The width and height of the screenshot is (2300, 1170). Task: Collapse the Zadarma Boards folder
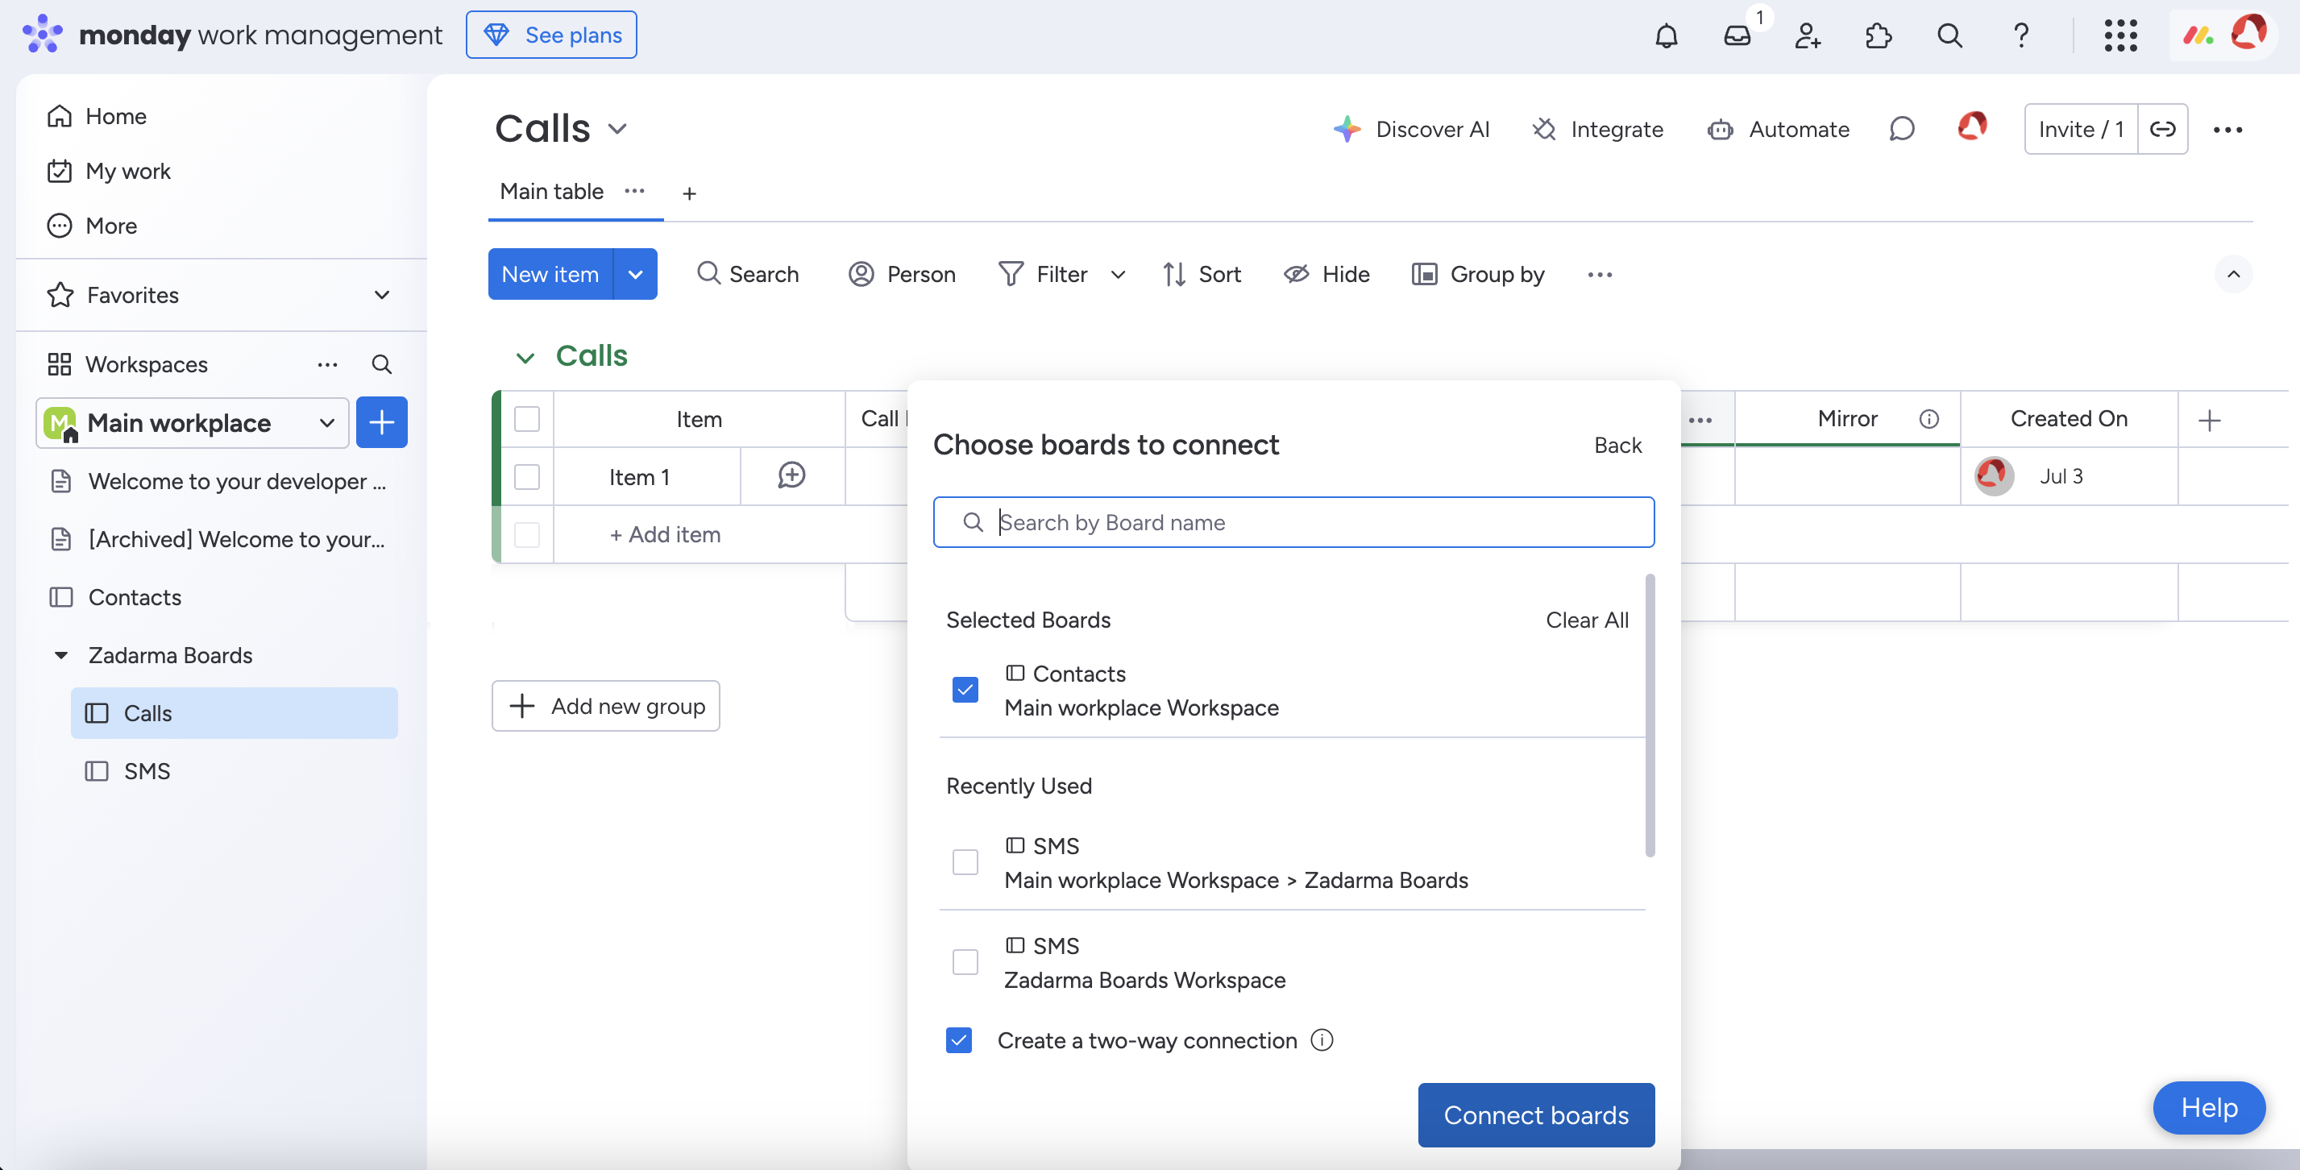60,655
